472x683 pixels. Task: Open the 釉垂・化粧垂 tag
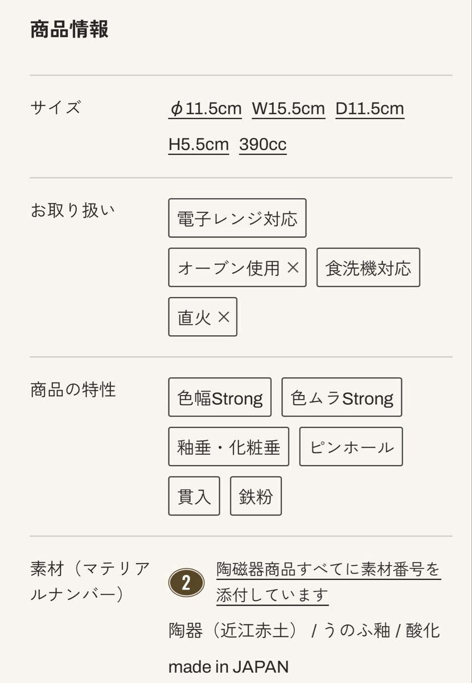click(228, 447)
